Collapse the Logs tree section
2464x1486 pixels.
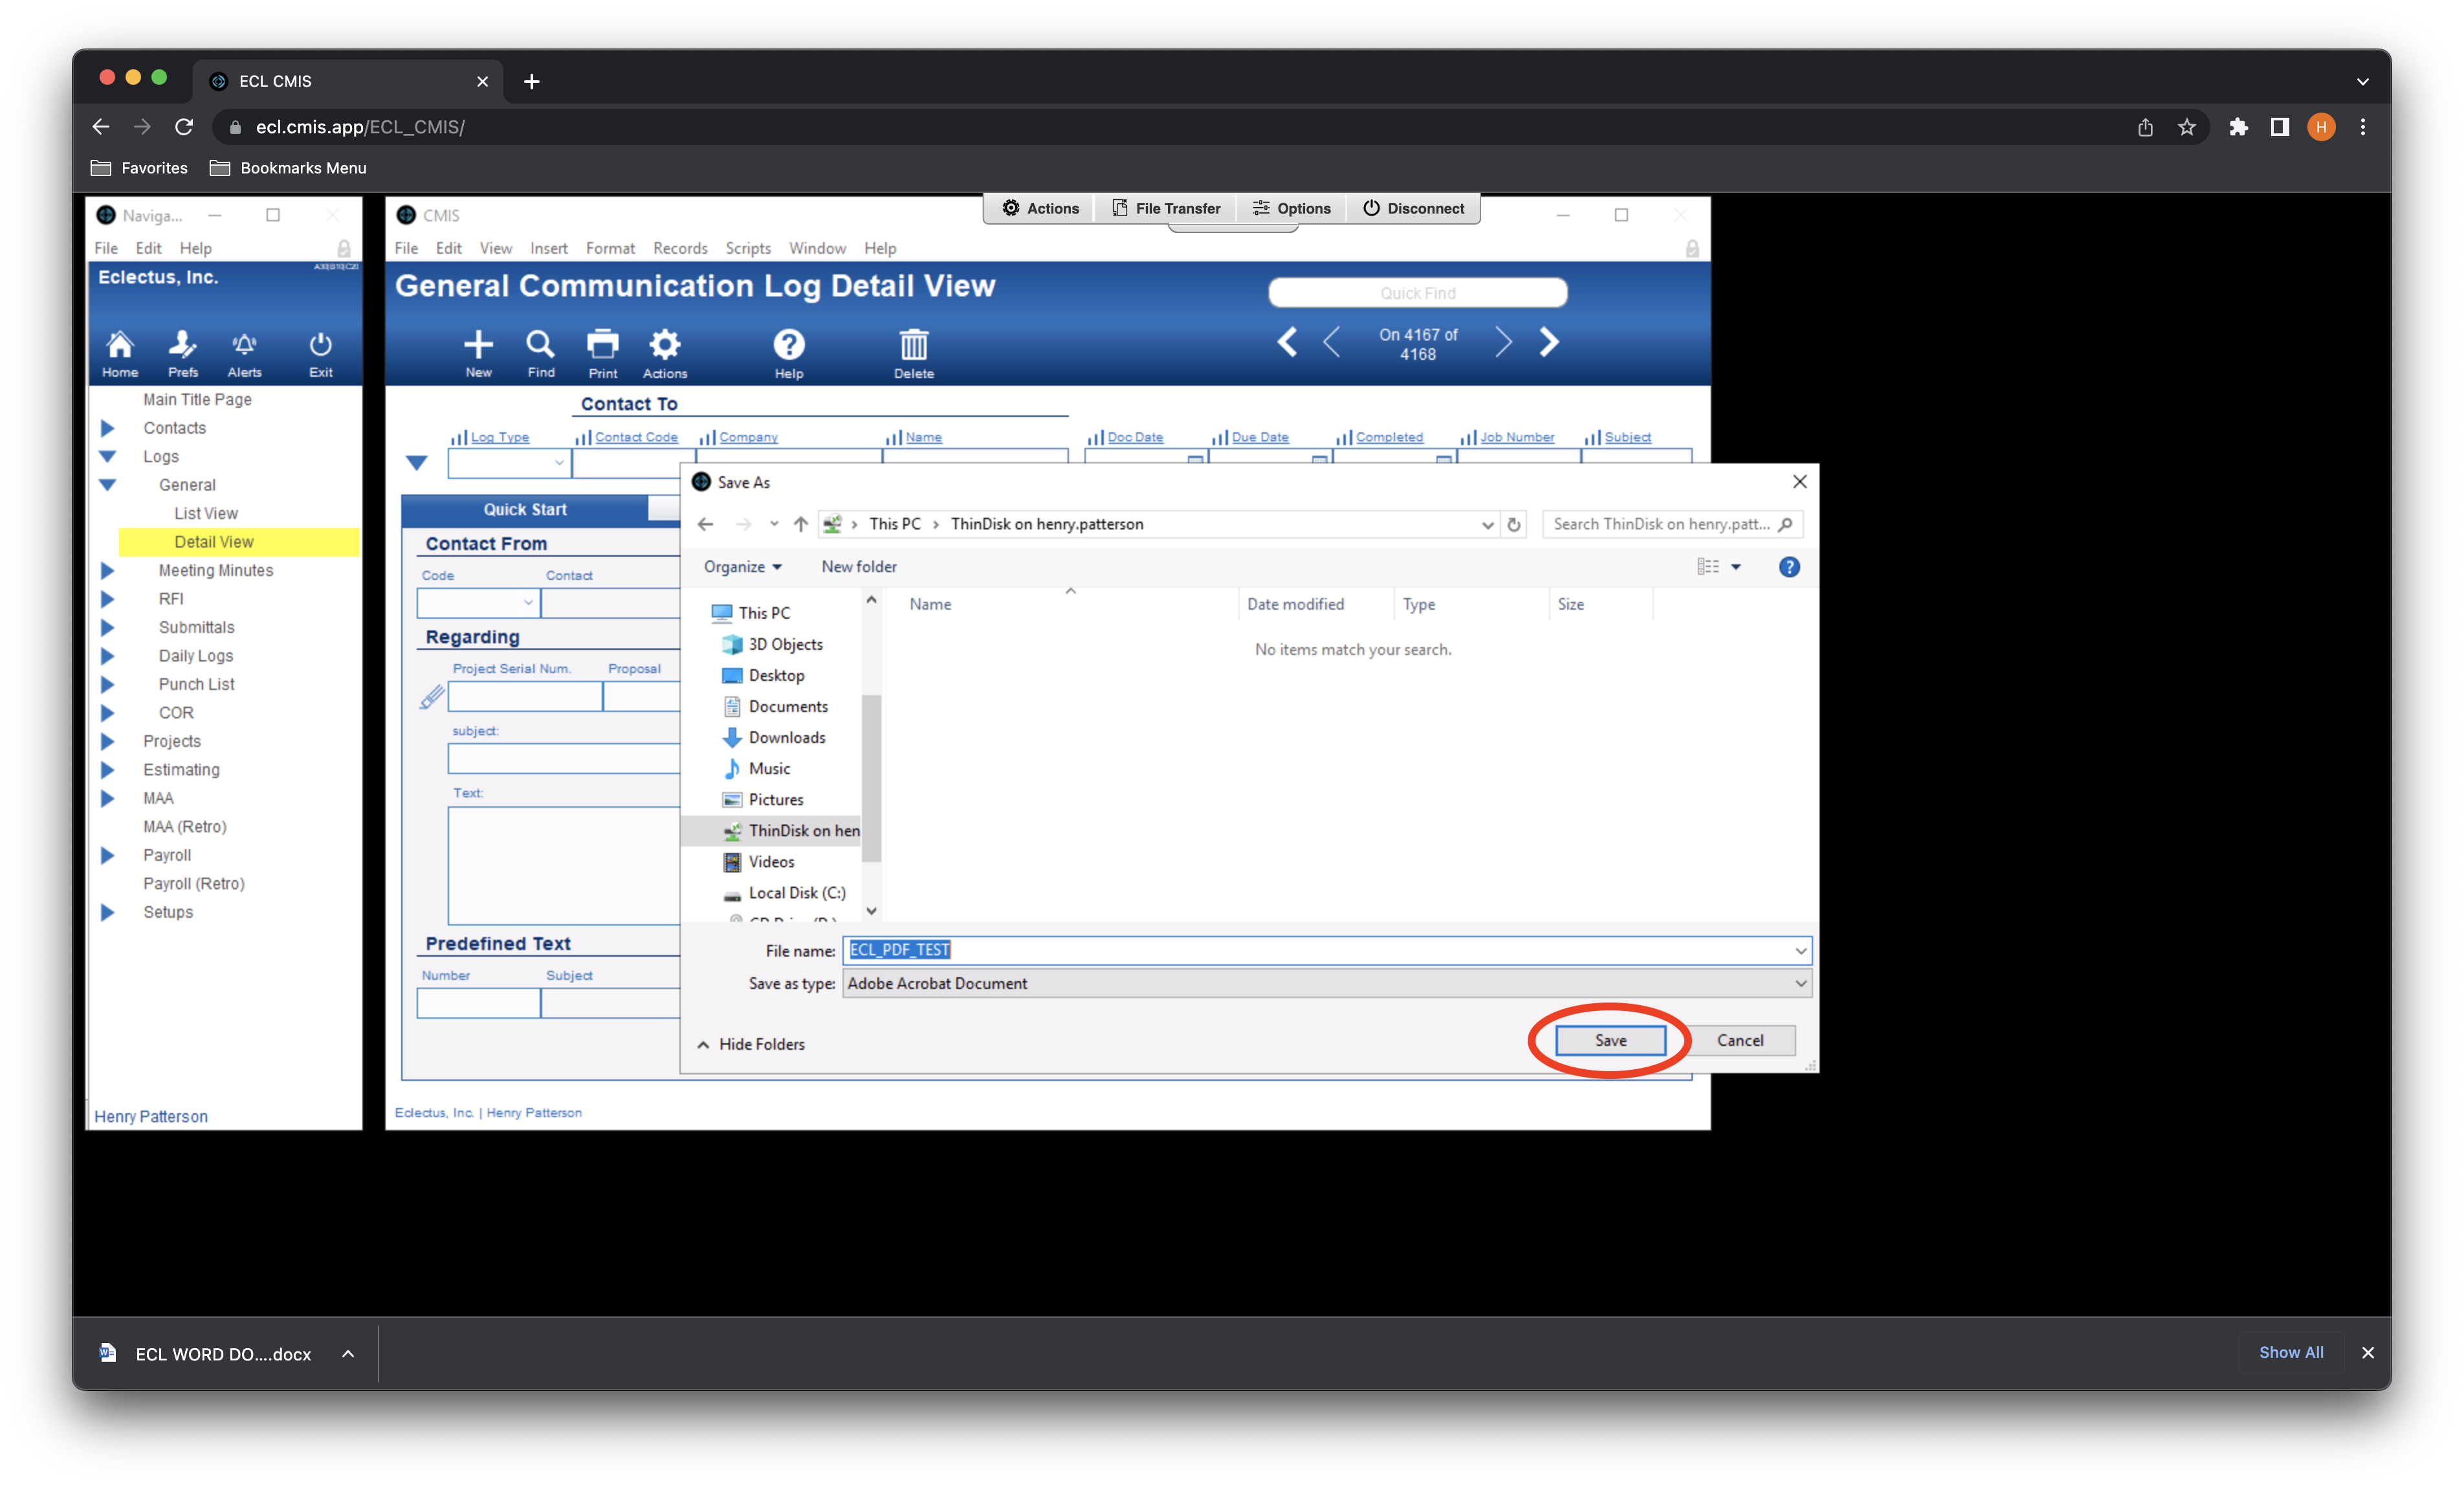(108, 456)
